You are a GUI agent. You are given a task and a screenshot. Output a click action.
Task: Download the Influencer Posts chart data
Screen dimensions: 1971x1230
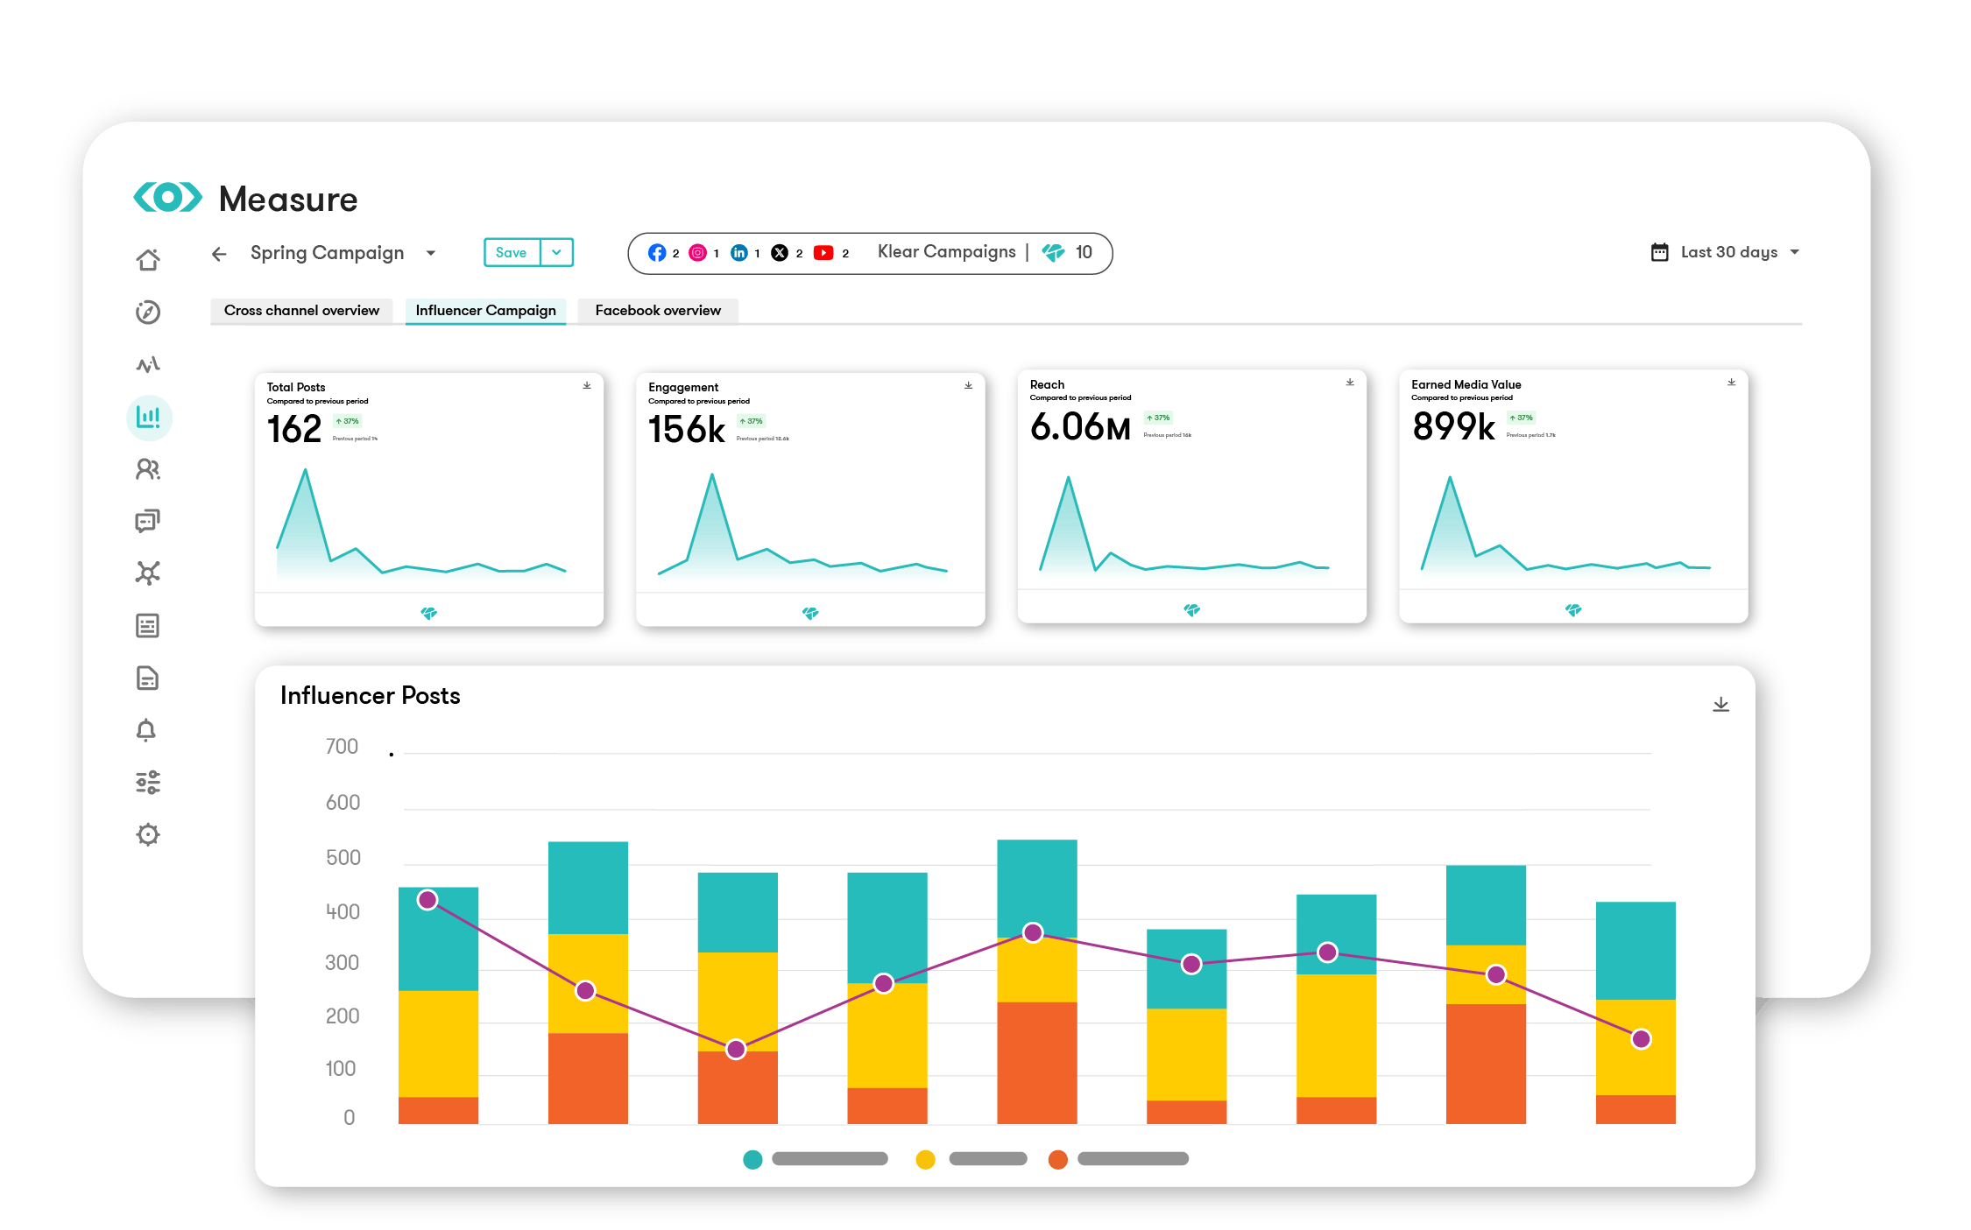click(1720, 705)
